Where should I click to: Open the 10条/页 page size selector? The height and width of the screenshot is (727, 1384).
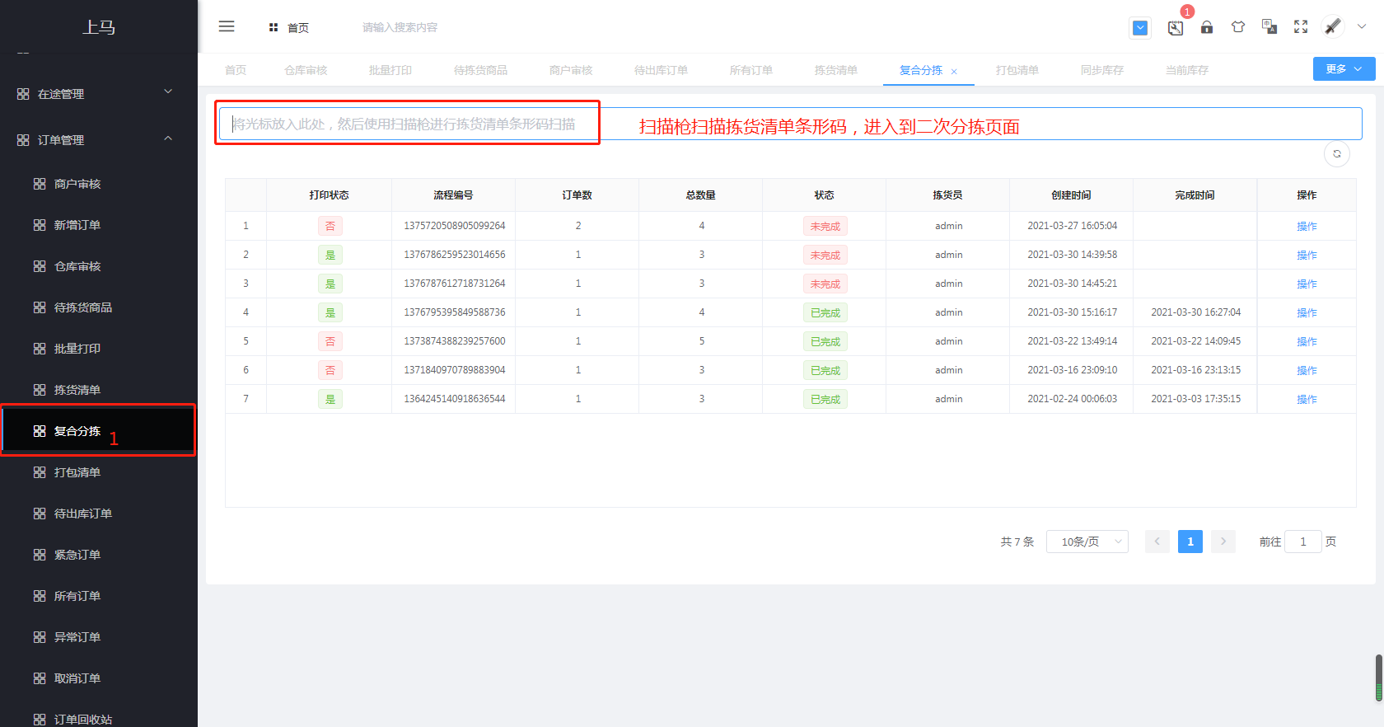(x=1087, y=542)
